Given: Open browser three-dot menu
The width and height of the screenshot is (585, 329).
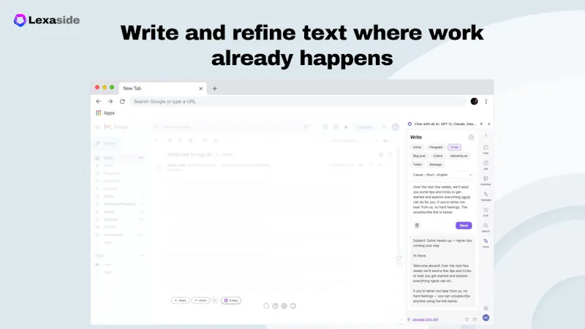Looking at the screenshot, I should 486,102.
